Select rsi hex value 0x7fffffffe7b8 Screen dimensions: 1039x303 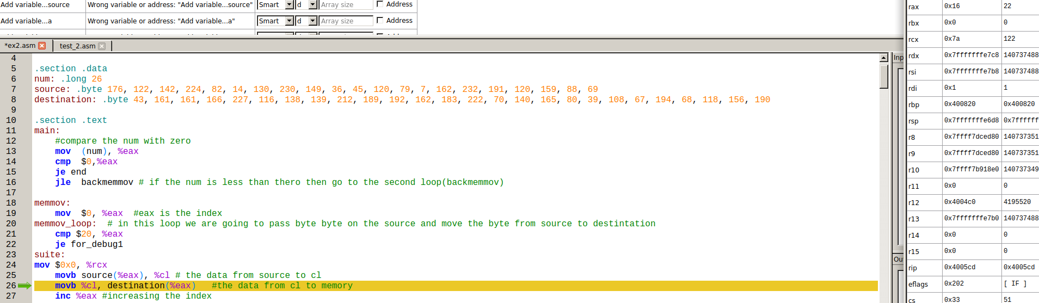click(x=971, y=71)
